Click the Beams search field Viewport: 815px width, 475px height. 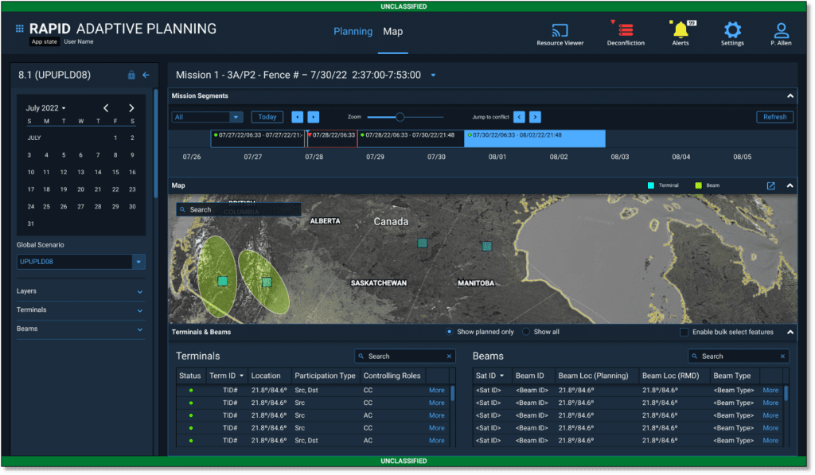[738, 356]
